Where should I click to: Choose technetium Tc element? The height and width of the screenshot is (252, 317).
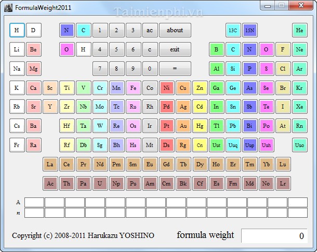116,107
